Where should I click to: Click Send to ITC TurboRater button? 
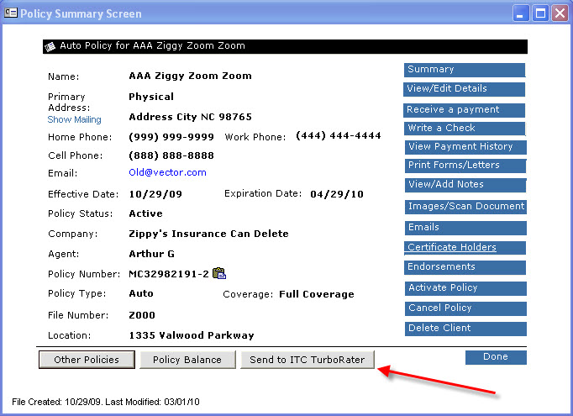coord(307,360)
